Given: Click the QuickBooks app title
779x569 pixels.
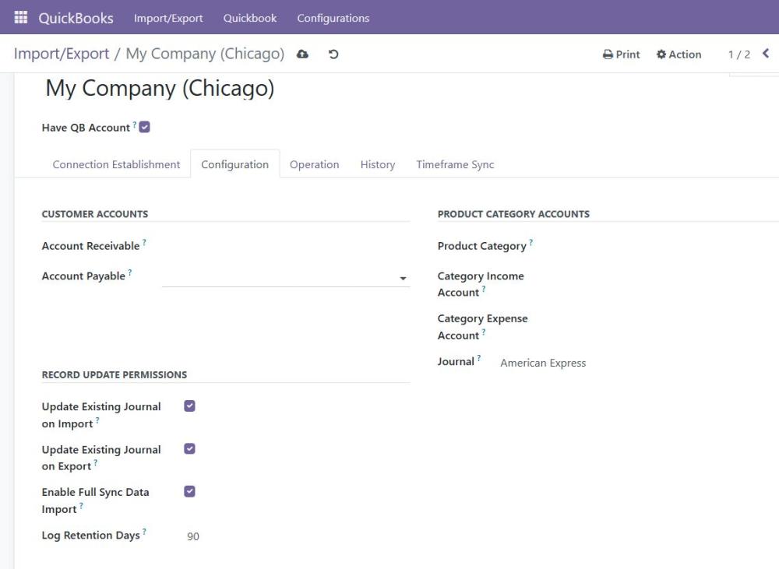Looking at the screenshot, I should 76,18.
